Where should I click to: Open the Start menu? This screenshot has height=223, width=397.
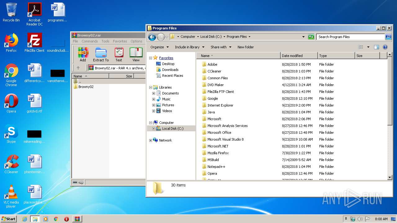(8, 219)
